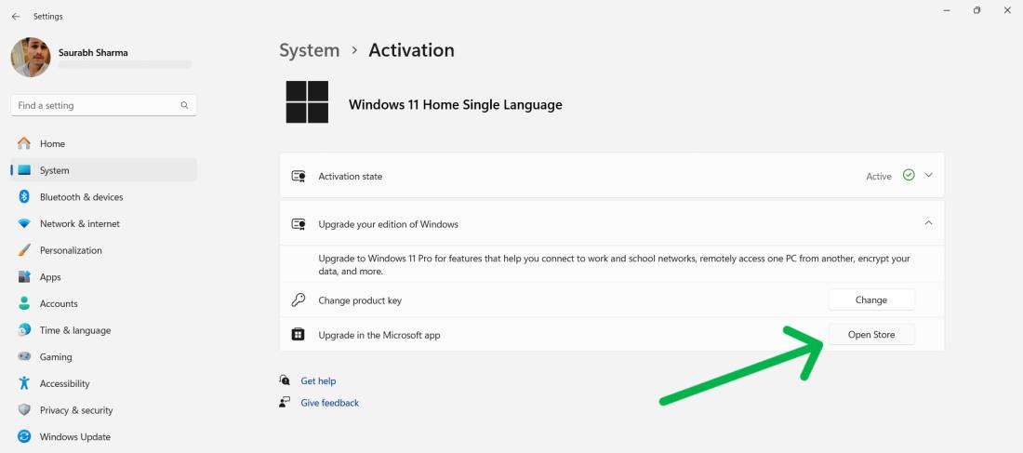1023x453 pixels.
Task: Select Apps in the sidebar
Action: (50, 277)
